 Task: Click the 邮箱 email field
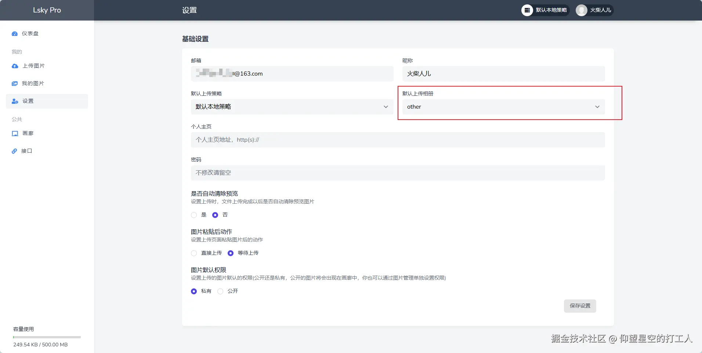[x=292, y=74]
